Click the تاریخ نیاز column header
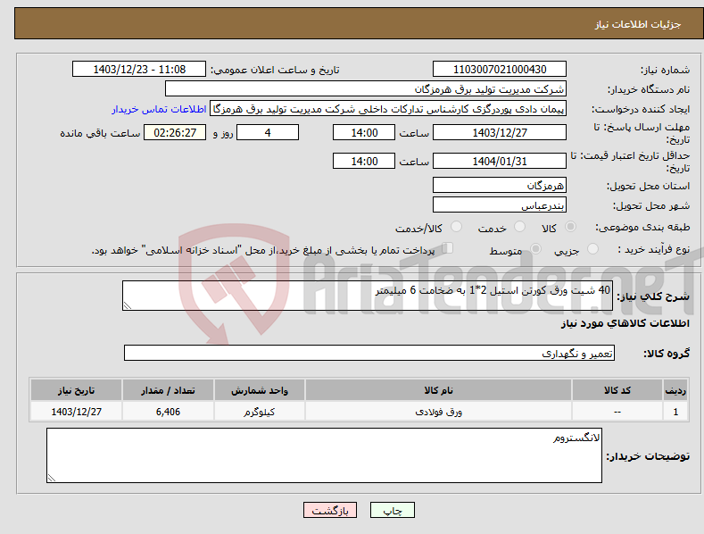This screenshot has width=704, height=534. point(77,390)
